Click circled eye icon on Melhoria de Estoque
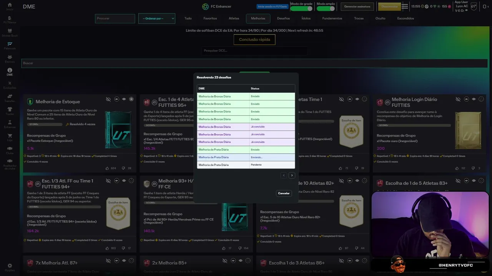 point(116,99)
